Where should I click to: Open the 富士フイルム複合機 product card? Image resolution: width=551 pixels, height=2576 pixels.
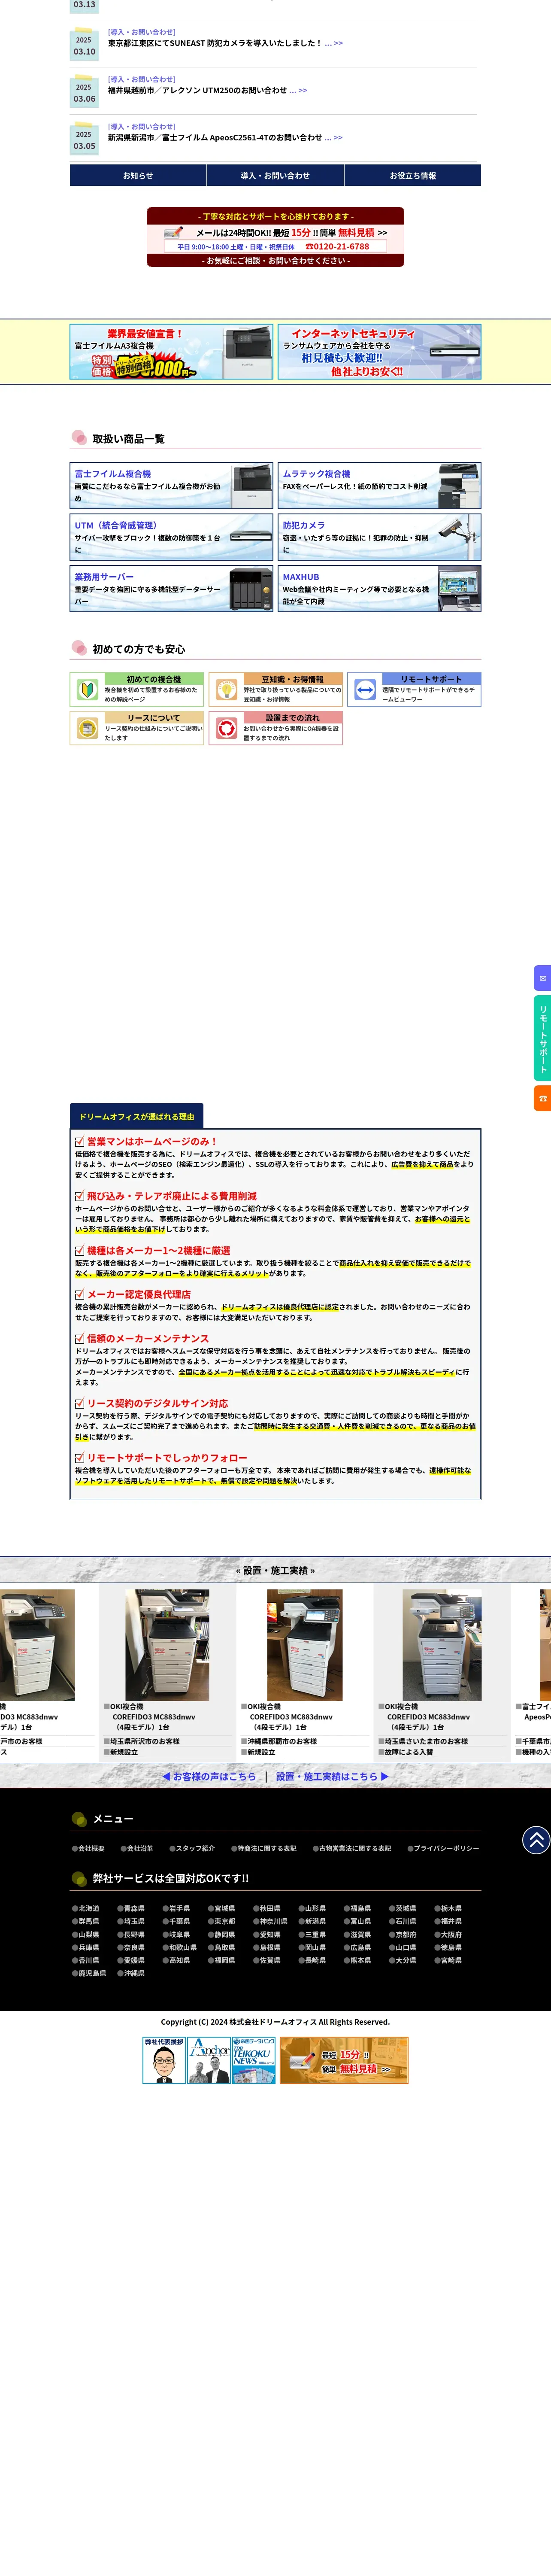(x=171, y=485)
